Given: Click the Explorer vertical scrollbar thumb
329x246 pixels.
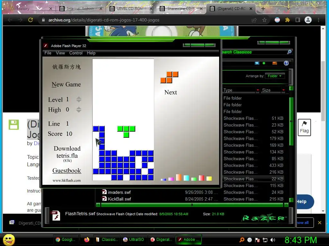Looking at the screenshot, I should [291, 121].
